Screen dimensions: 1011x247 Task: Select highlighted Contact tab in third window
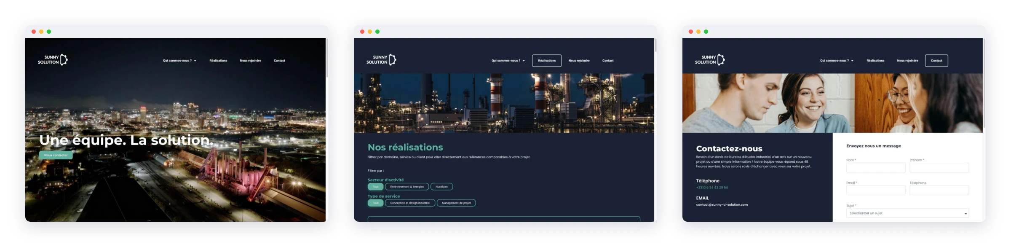tap(936, 61)
